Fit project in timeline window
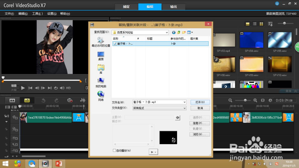This screenshot has width=299, height=168. (263, 100)
